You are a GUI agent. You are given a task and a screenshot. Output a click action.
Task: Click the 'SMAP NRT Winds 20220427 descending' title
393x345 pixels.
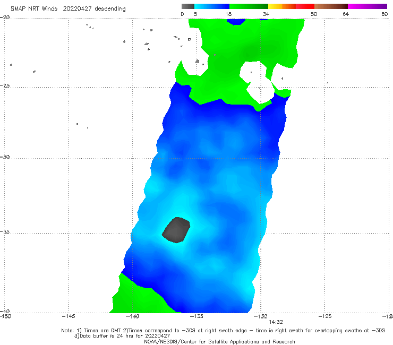point(68,8)
